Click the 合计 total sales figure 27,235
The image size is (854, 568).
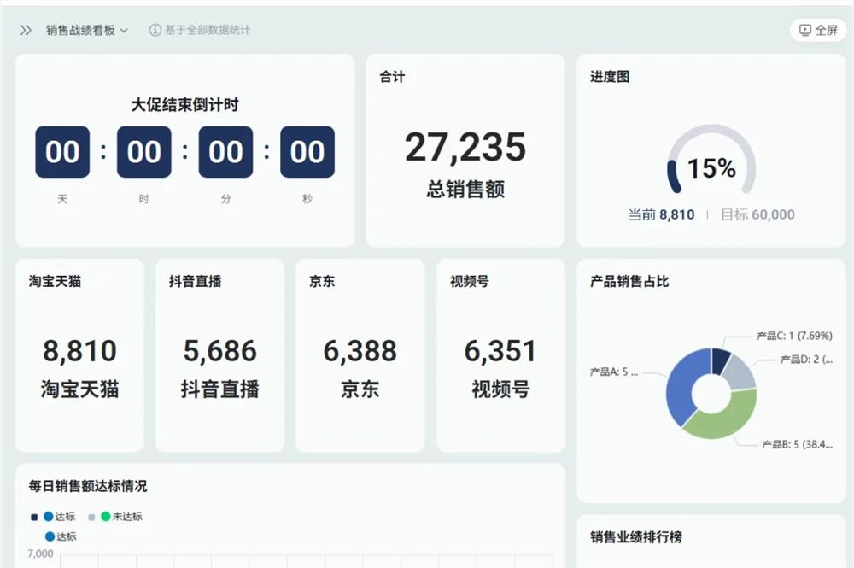pyautogui.click(x=464, y=147)
